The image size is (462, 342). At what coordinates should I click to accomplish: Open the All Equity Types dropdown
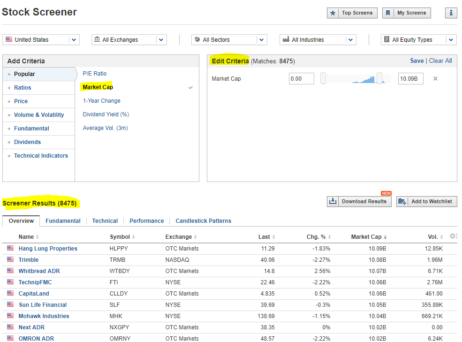coord(419,39)
